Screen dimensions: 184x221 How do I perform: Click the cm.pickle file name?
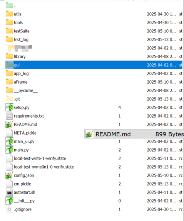(22, 184)
